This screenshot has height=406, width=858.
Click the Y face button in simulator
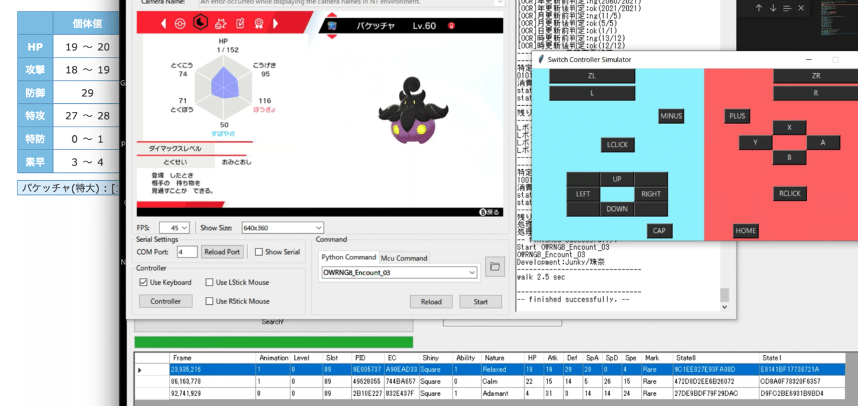(x=755, y=143)
